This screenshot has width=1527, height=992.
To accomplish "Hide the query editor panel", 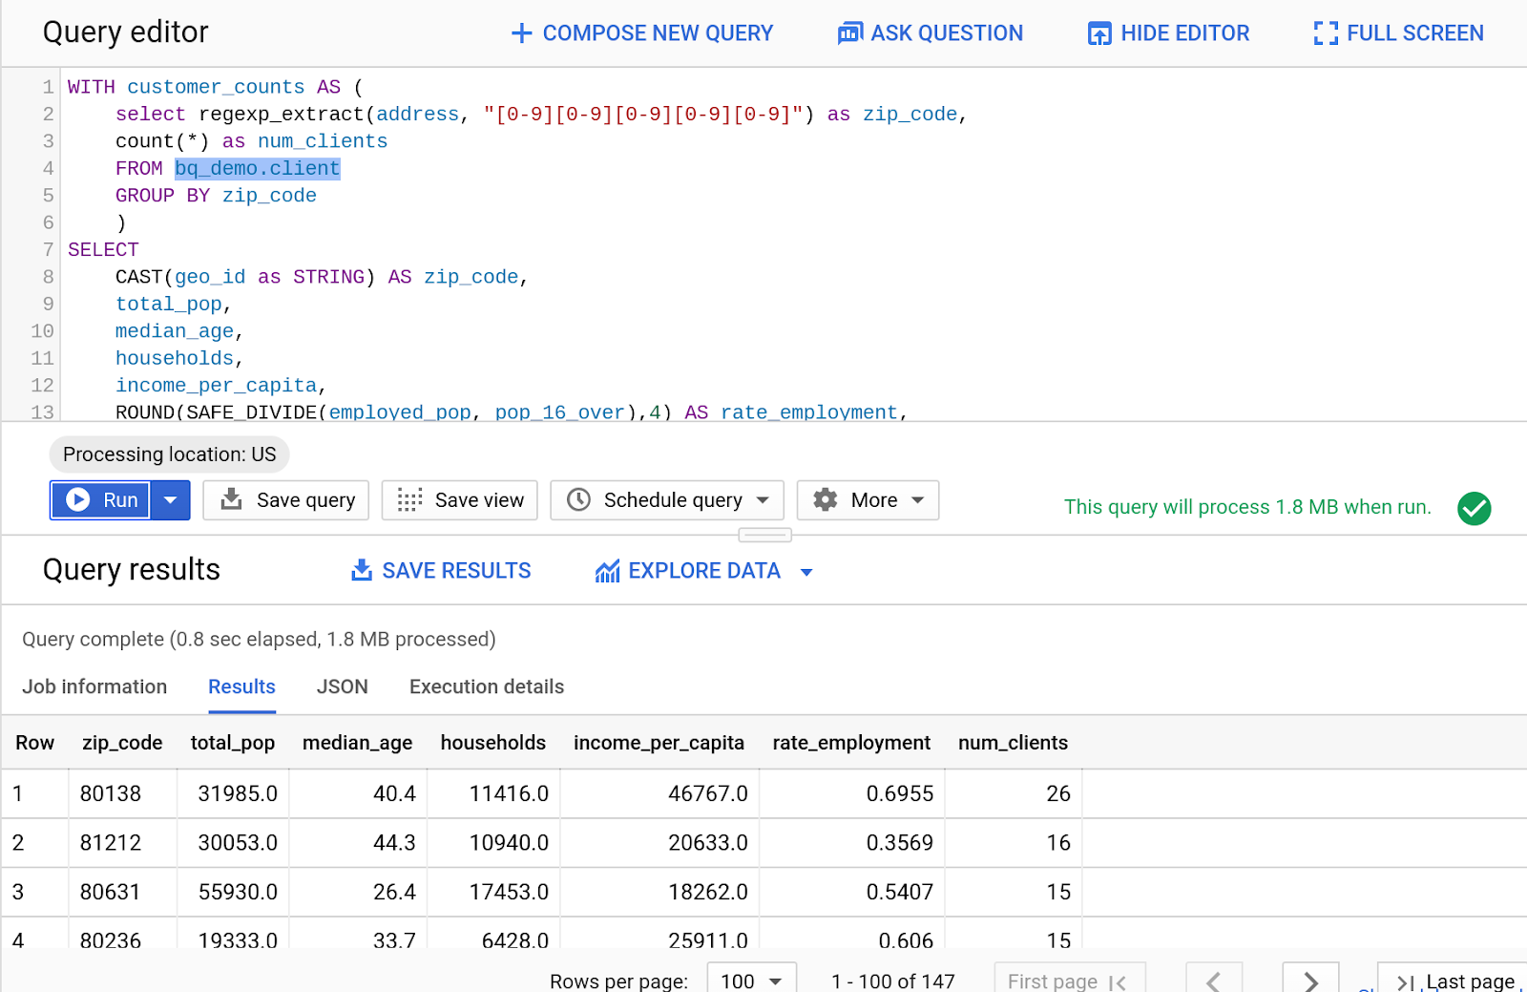I will pyautogui.click(x=1168, y=33).
